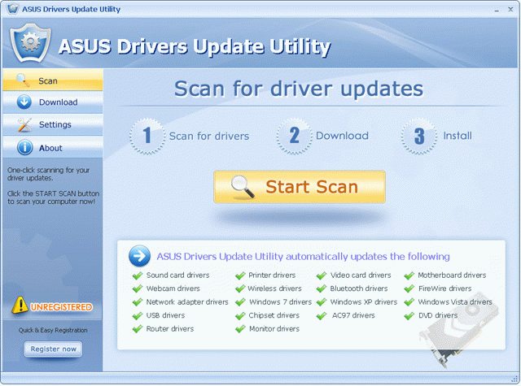
Task: Click the yellow warning triangle icon
Action: coord(20,305)
